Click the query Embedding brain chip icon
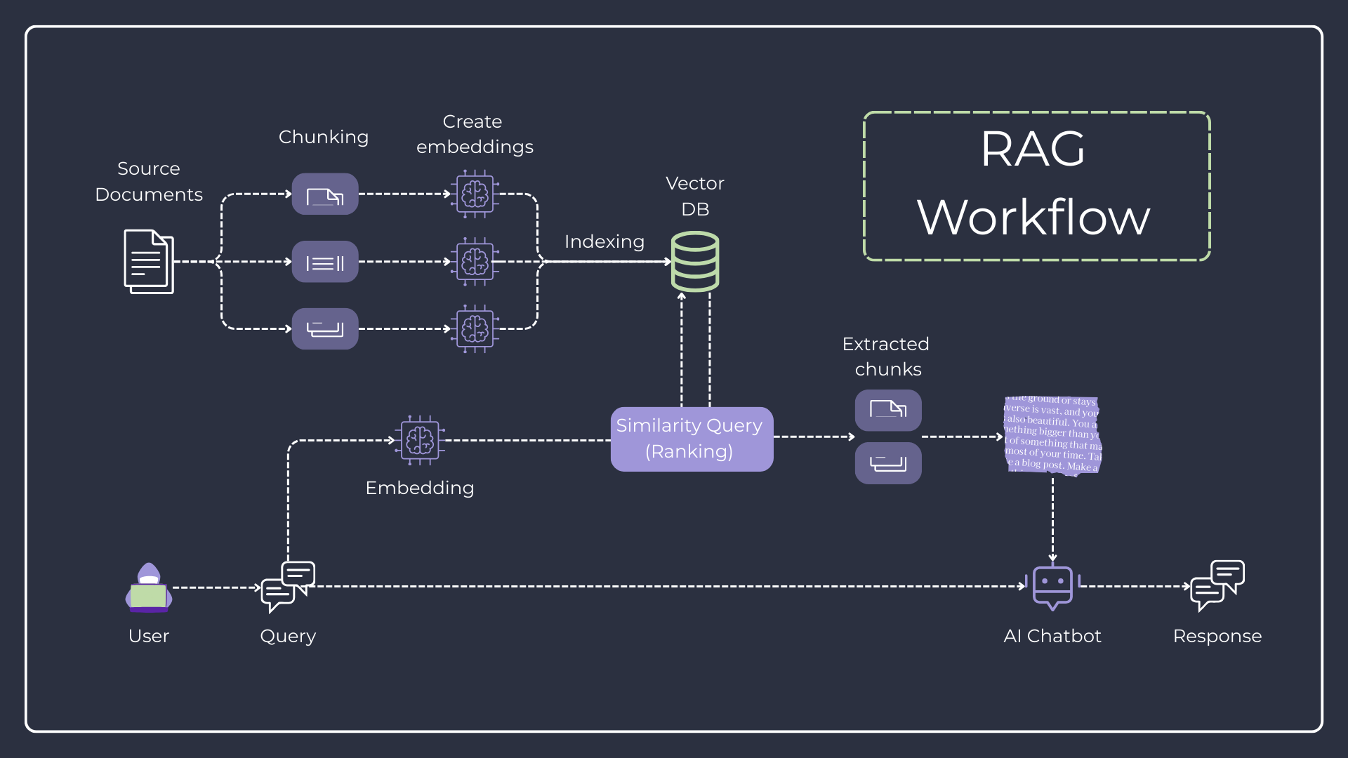This screenshot has width=1348, height=758. click(420, 440)
